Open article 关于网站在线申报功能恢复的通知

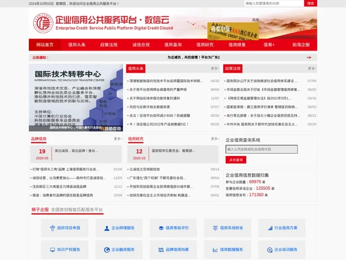[155, 98]
